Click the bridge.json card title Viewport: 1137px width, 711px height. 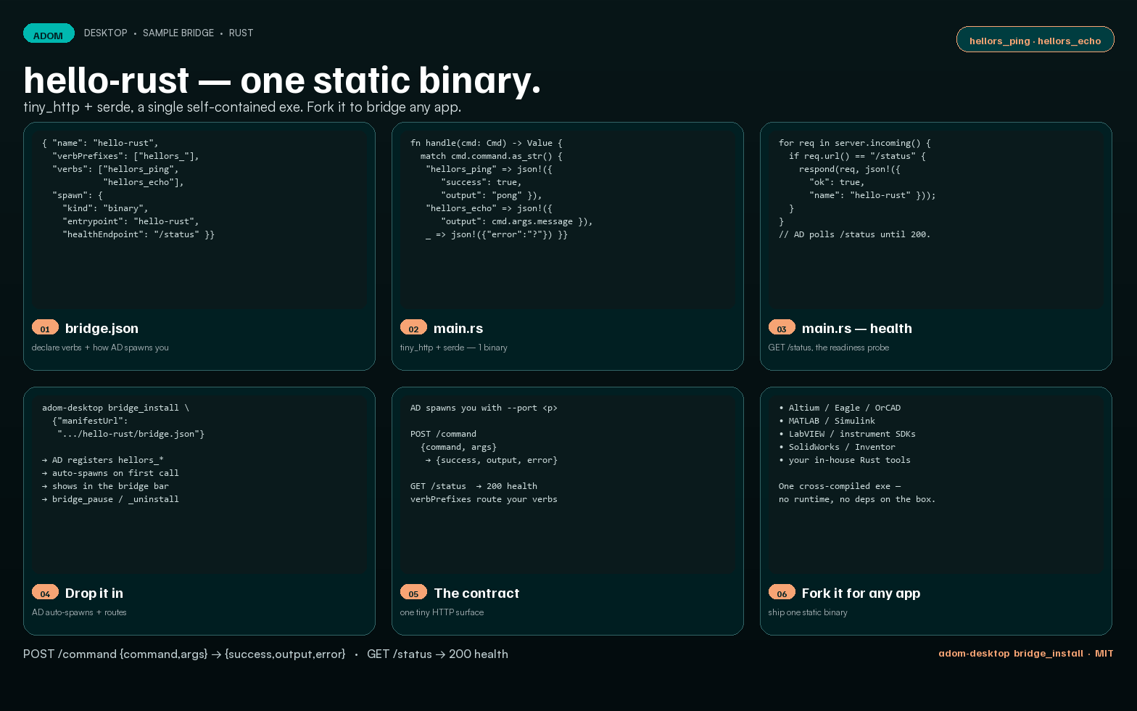102,329
